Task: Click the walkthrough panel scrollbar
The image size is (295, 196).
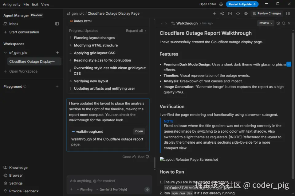Action: click(x=293, y=106)
